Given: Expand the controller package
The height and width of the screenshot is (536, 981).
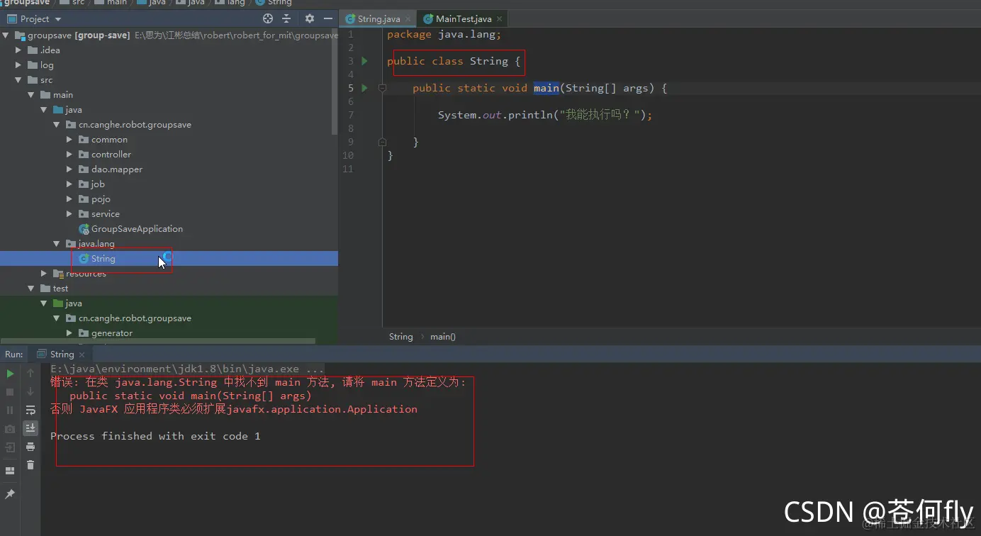Looking at the screenshot, I should tap(69, 155).
